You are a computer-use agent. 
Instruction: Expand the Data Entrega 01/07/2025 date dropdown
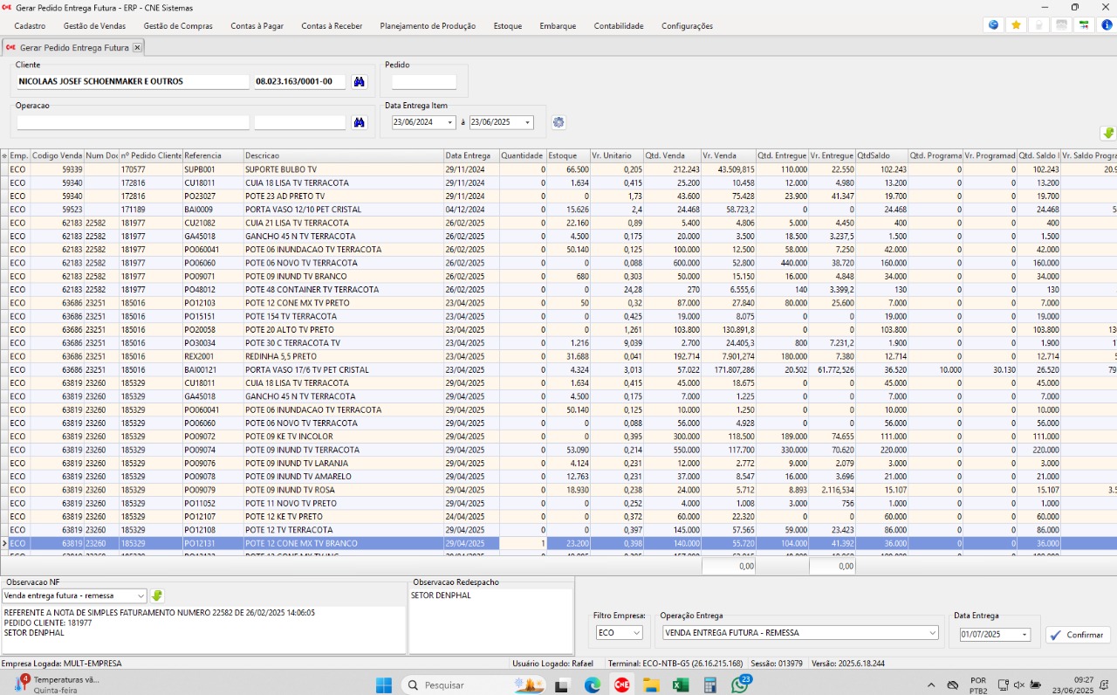[1024, 635]
